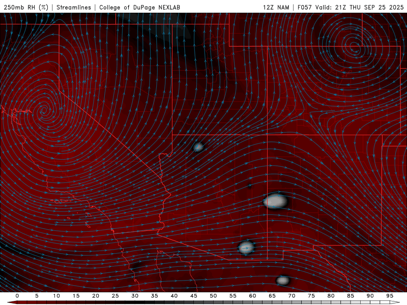Click the "25" value on the legend
The height and width of the screenshot is (305, 407).
pyautogui.click(x=115, y=296)
